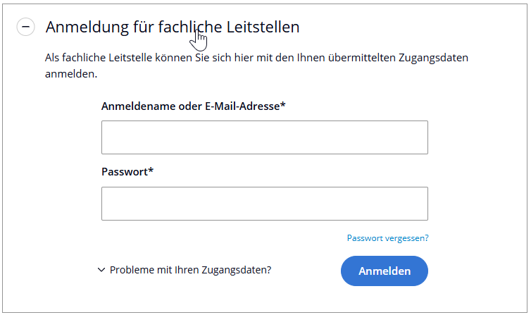Expand Probleme mit Ihren Zugangsdaten? section

pos(190,270)
